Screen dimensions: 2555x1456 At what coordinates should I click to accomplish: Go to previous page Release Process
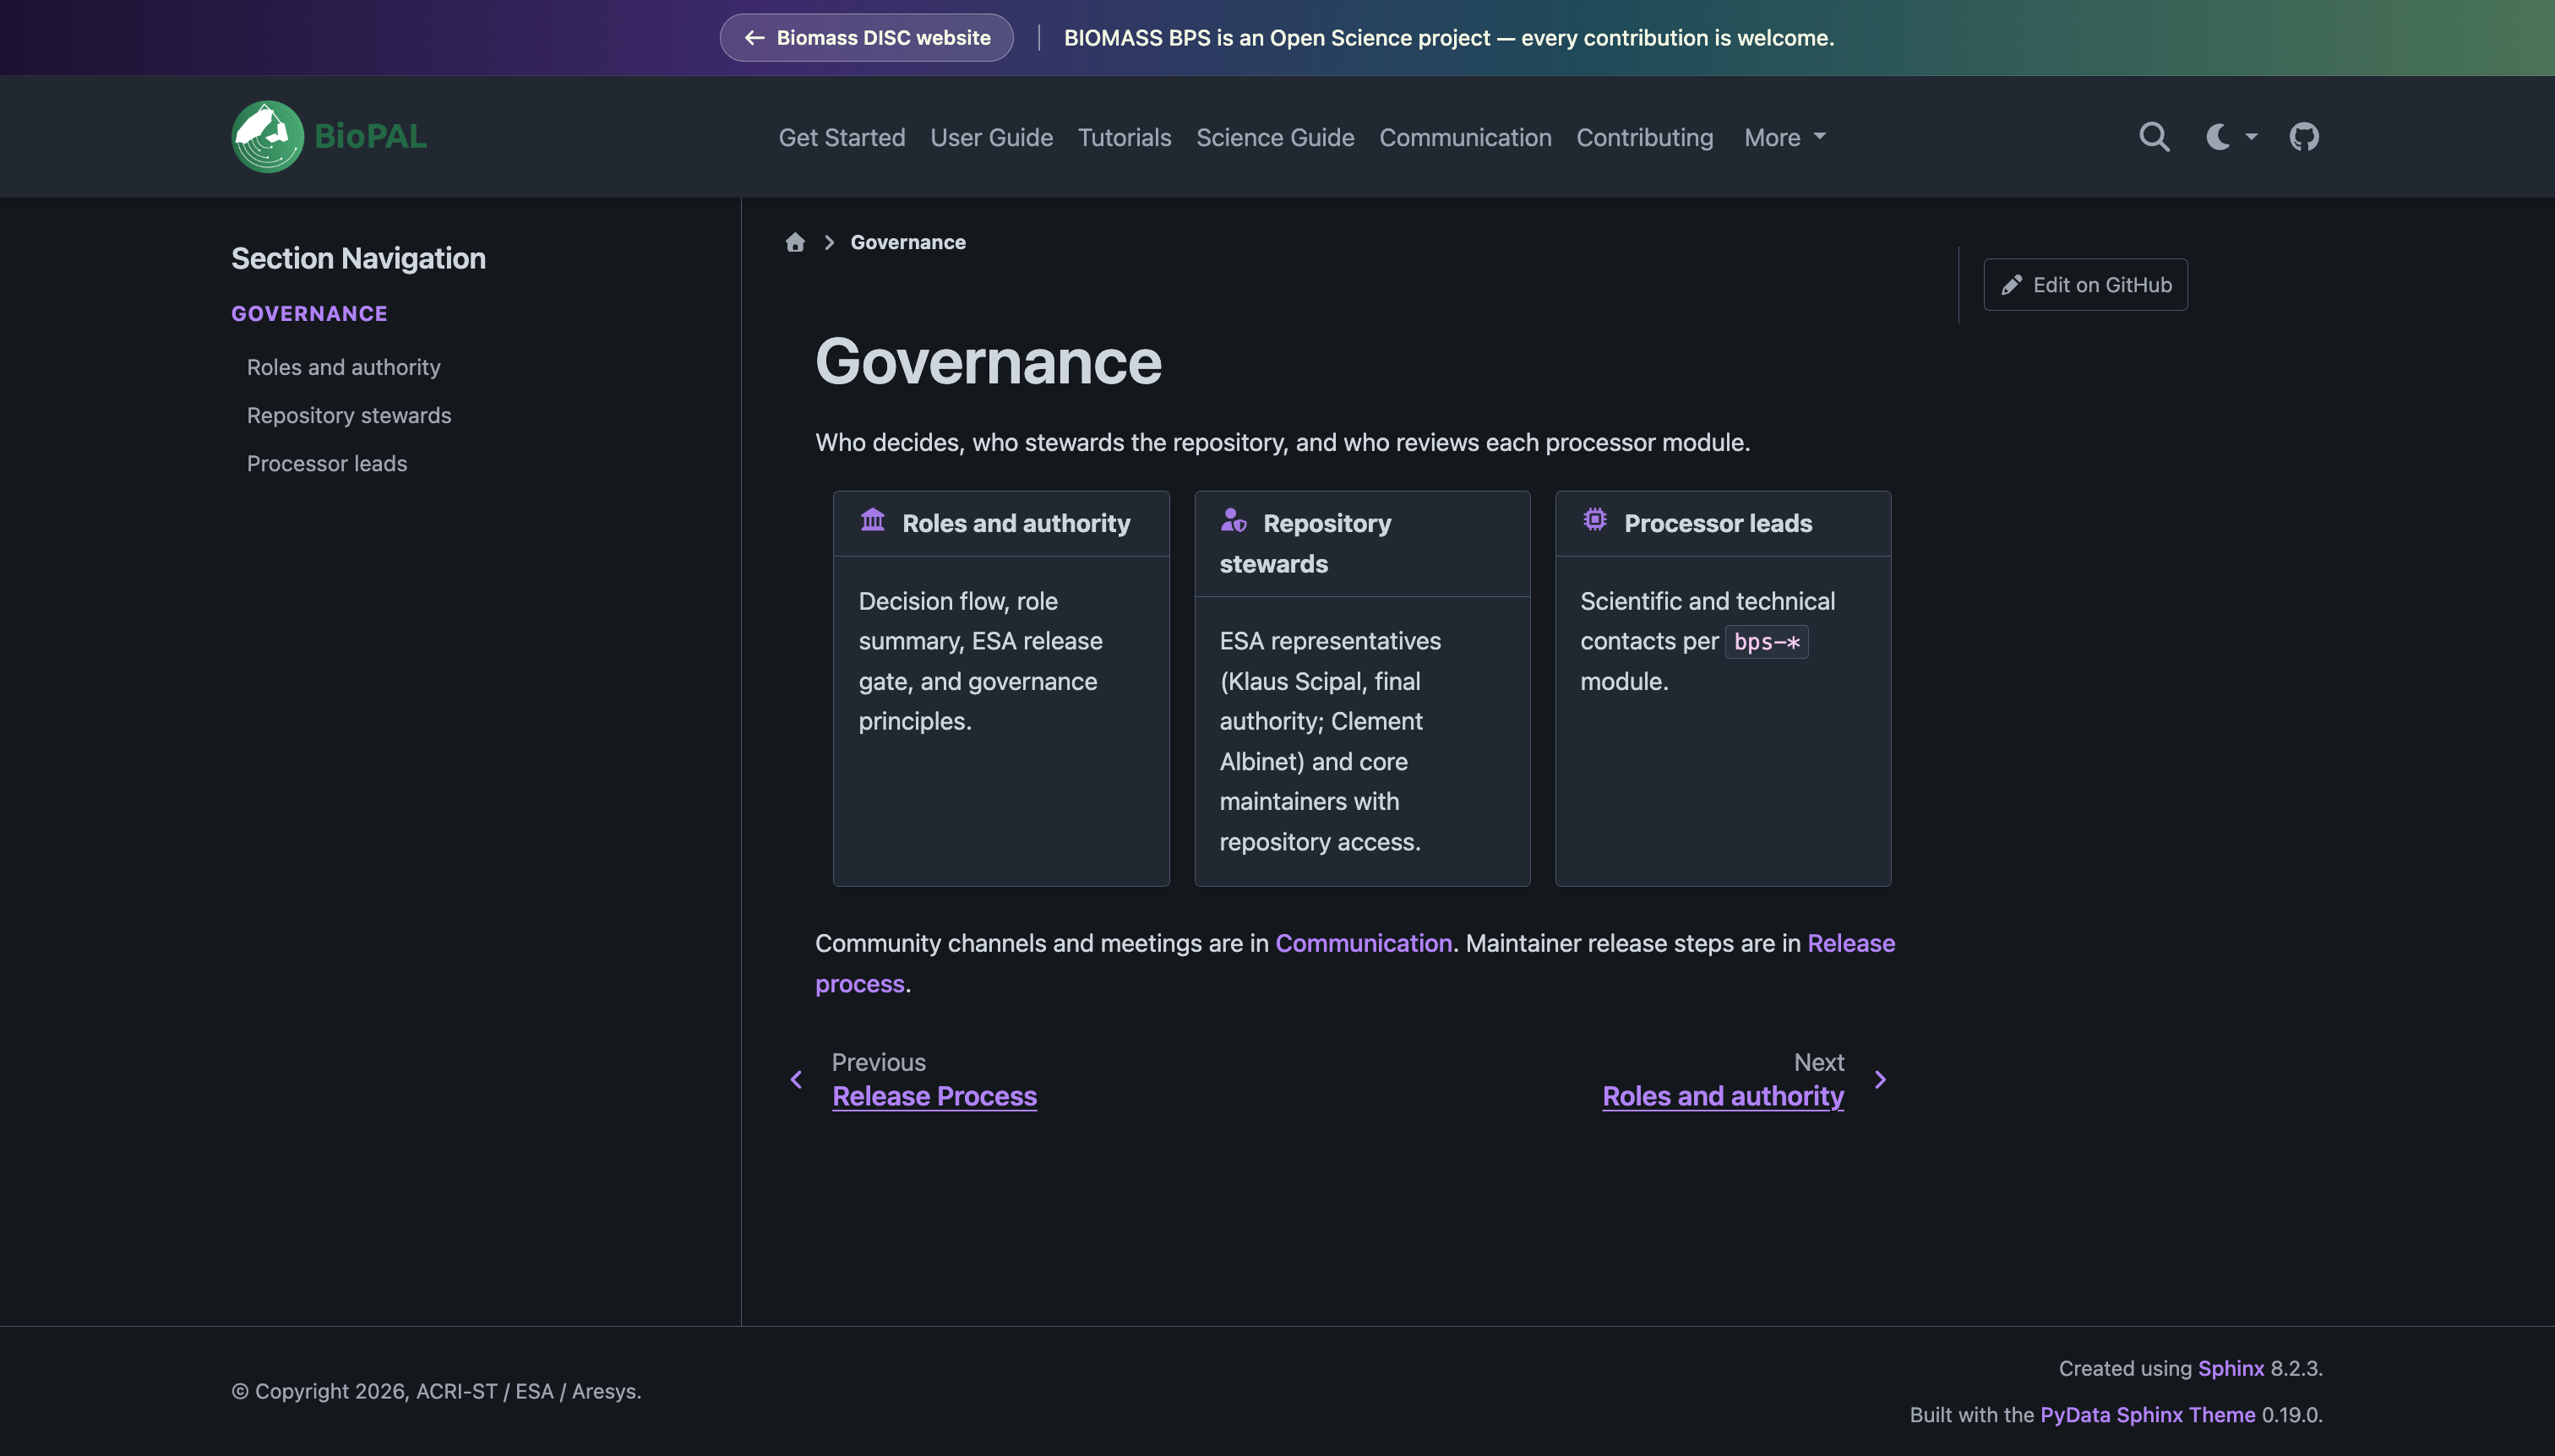934,1096
